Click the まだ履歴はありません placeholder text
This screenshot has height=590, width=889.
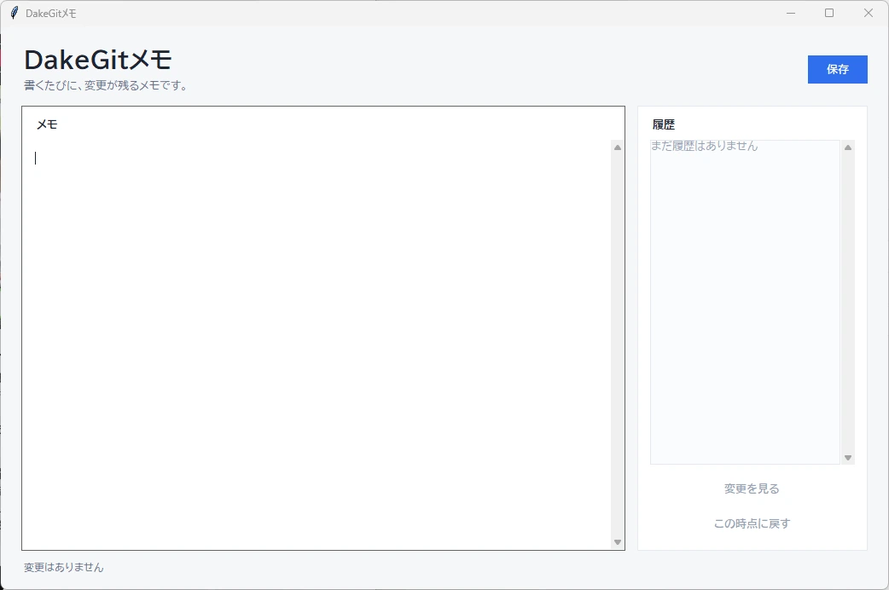(704, 146)
